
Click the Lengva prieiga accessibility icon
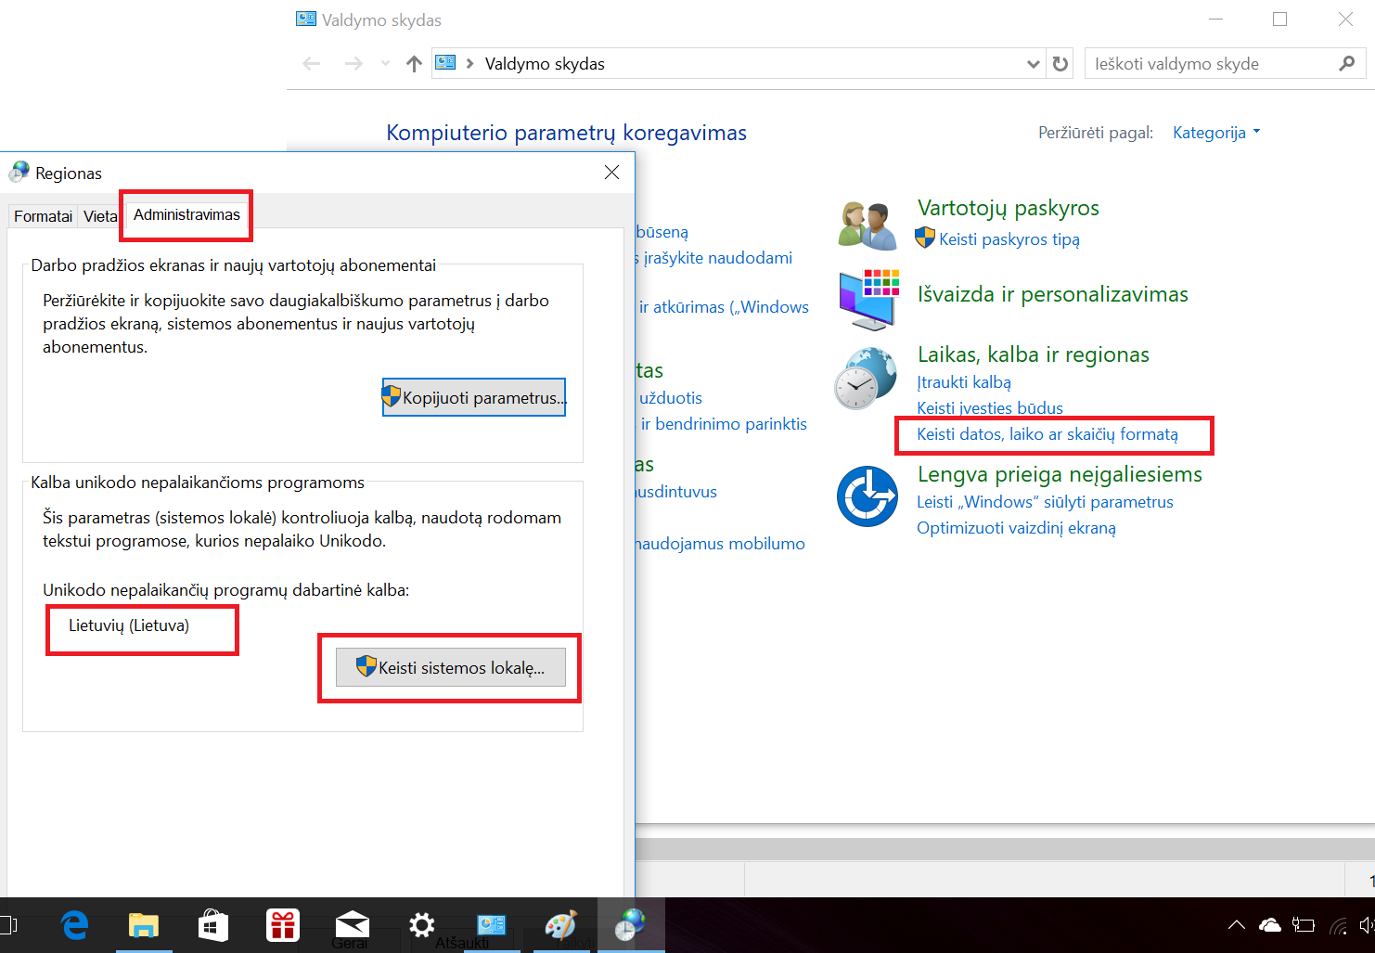(867, 496)
